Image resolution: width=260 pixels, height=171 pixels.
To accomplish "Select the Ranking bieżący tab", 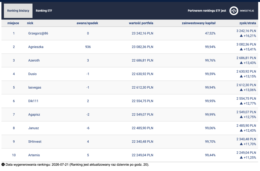I will [x=18, y=11].
